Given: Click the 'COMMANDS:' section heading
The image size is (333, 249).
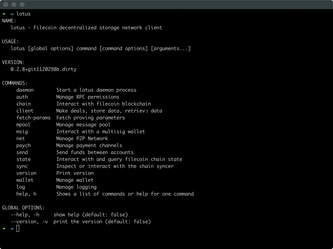Looking at the screenshot, I should [x=15, y=83].
